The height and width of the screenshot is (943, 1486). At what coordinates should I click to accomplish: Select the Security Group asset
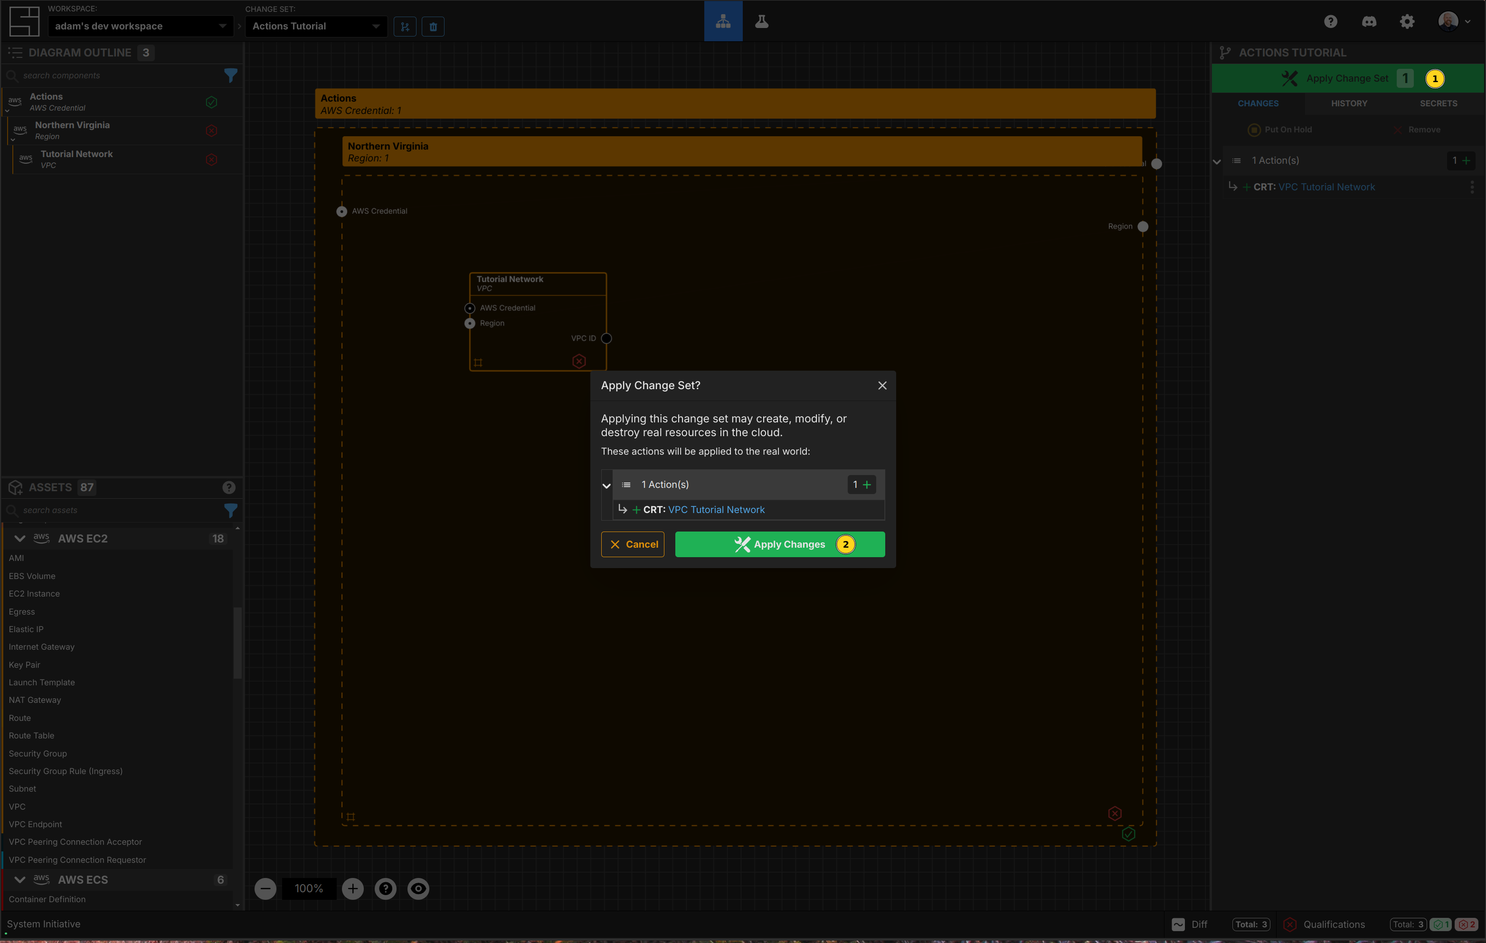coord(38,753)
